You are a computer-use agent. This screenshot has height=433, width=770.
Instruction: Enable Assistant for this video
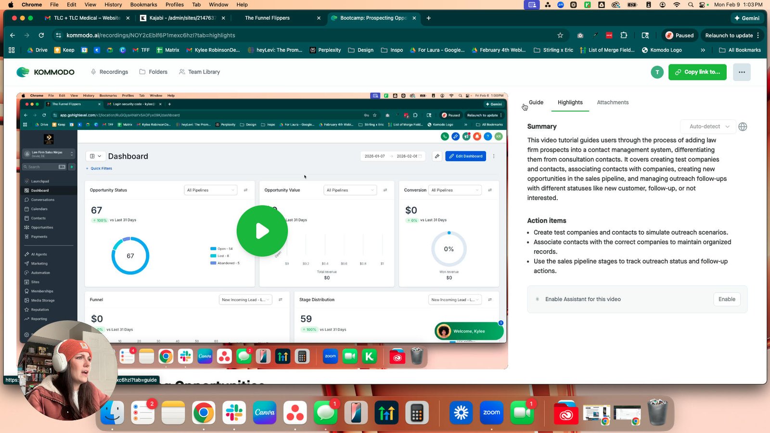click(x=727, y=299)
